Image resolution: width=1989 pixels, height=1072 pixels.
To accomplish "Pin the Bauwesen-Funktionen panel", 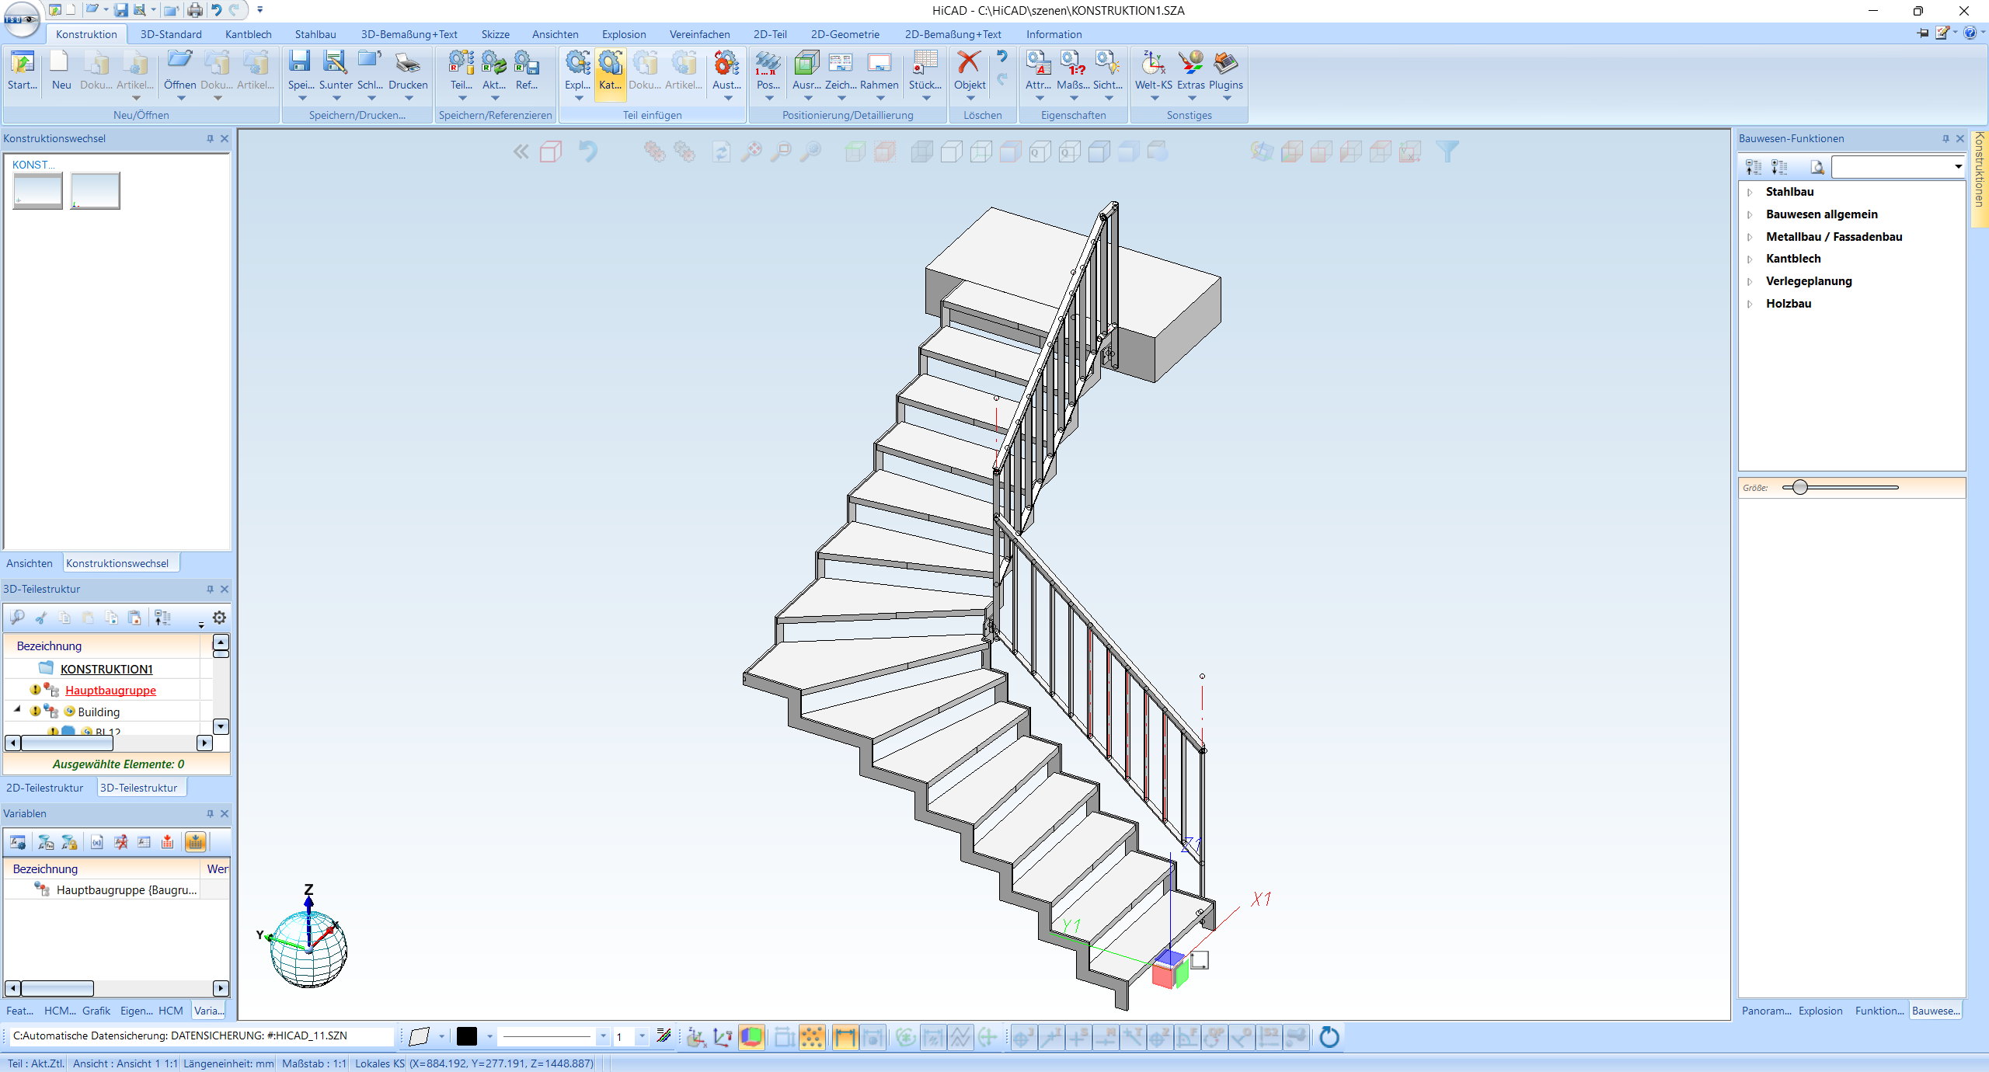I will tap(1945, 138).
